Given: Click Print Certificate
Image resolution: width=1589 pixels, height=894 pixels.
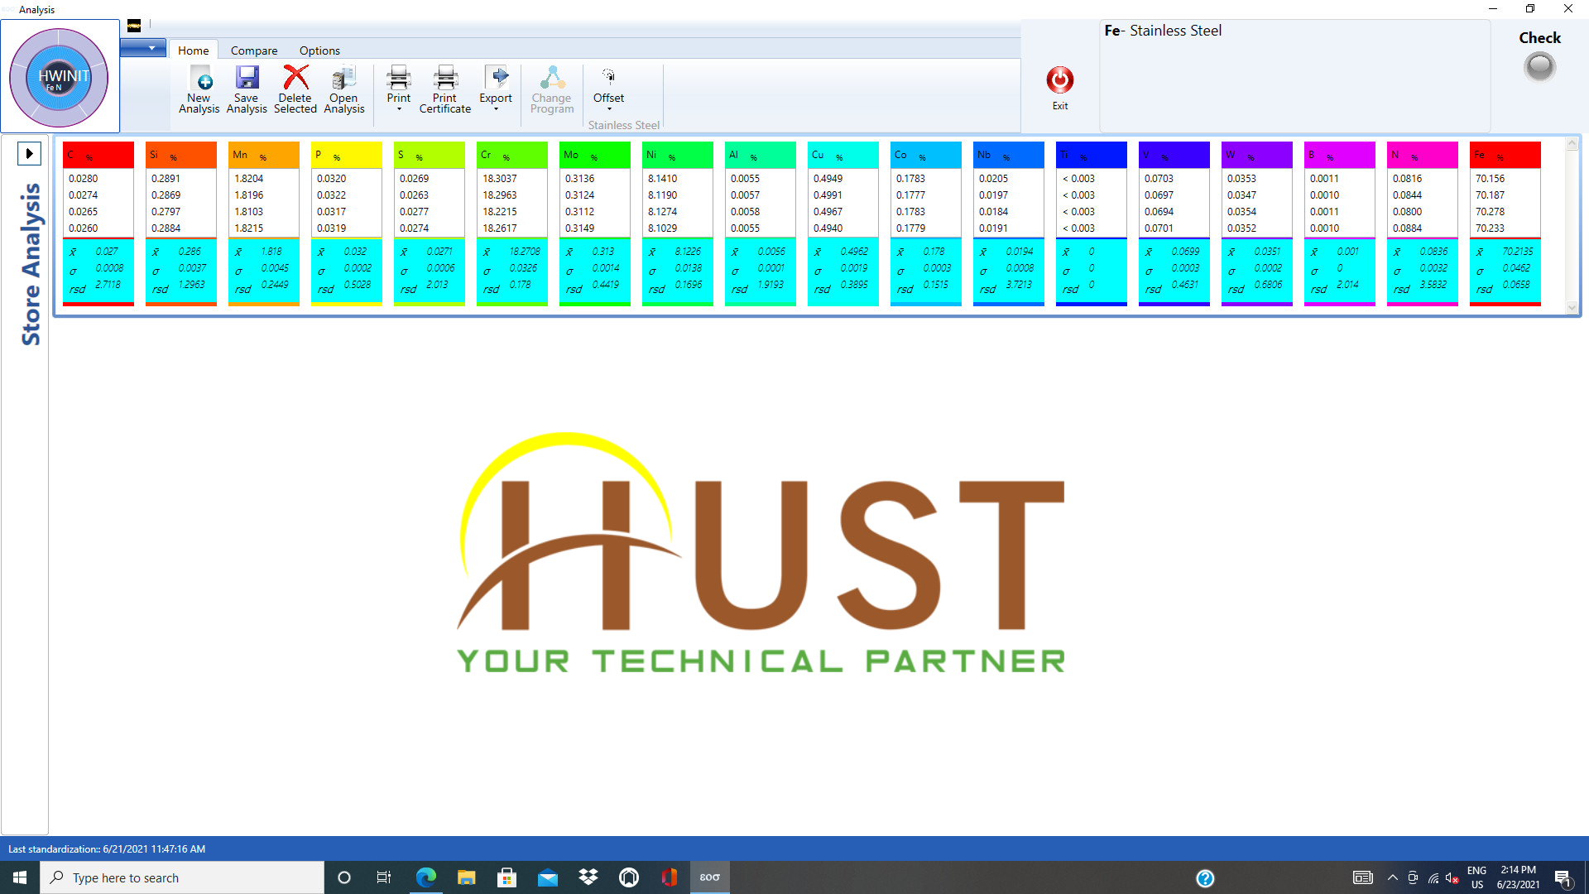Looking at the screenshot, I should 445,89.
